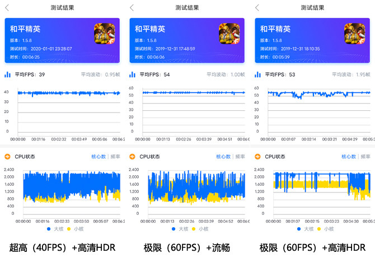Screen dimensions: 375x258
Task: Tap the 平均FPS: 54 label
Action: (154, 74)
